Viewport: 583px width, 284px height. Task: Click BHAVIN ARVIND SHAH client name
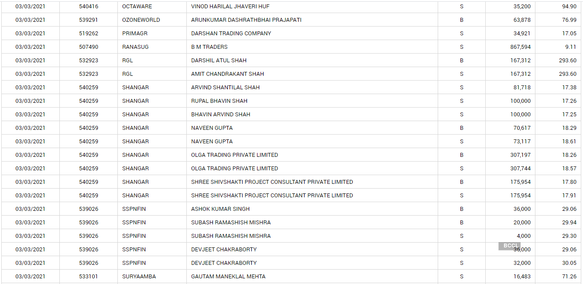coord(220,115)
